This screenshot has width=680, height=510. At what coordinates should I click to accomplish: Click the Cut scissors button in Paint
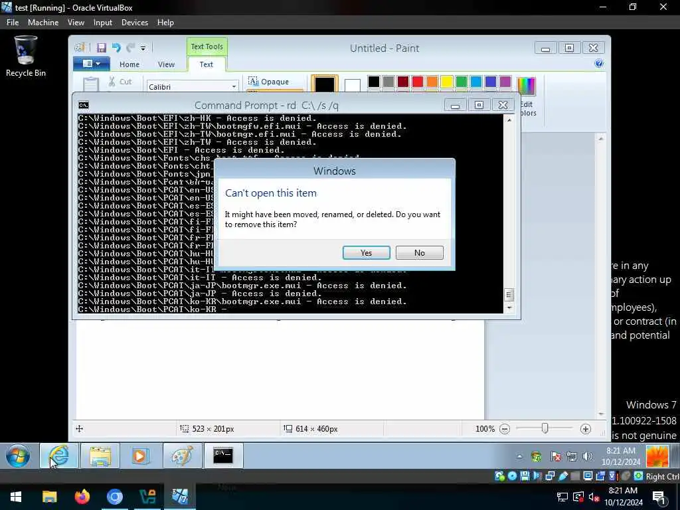pyautogui.click(x=120, y=82)
